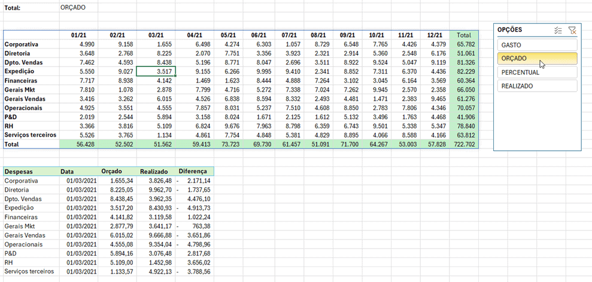This screenshot has height=282, width=592.
Task: Select REALIZADO slicer option
Action: (x=538, y=86)
